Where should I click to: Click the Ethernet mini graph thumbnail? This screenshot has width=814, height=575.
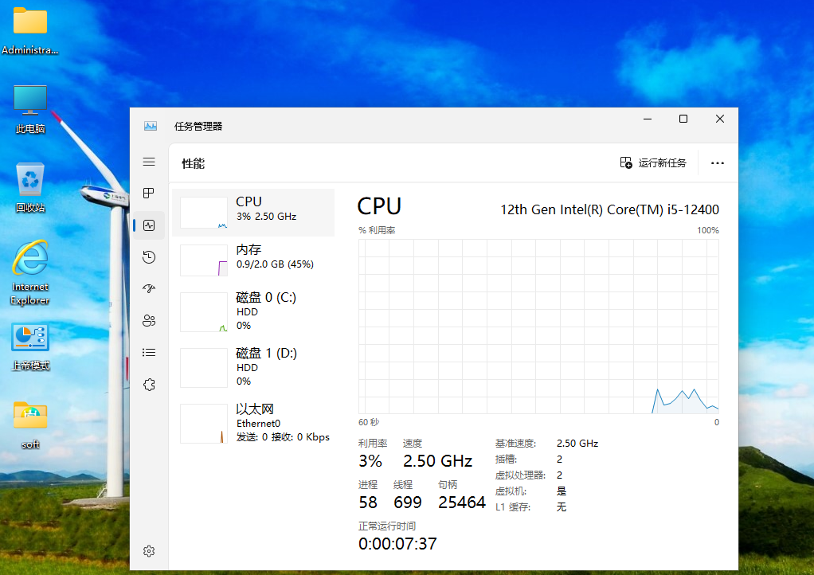click(204, 424)
